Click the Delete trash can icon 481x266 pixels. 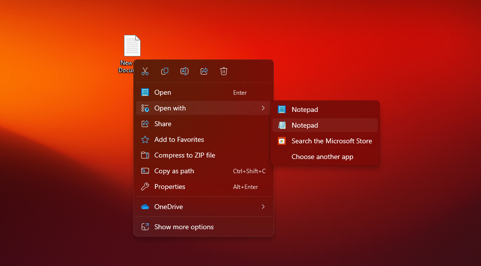(x=224, y=71)
